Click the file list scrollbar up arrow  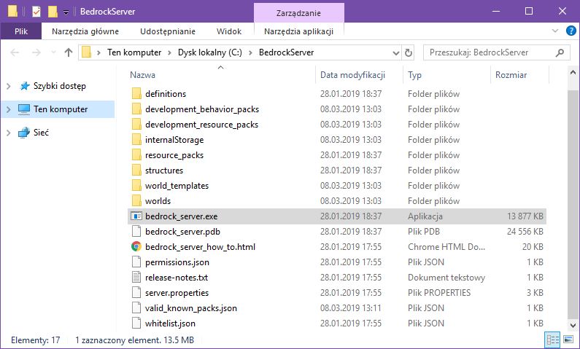click(573, 72)
